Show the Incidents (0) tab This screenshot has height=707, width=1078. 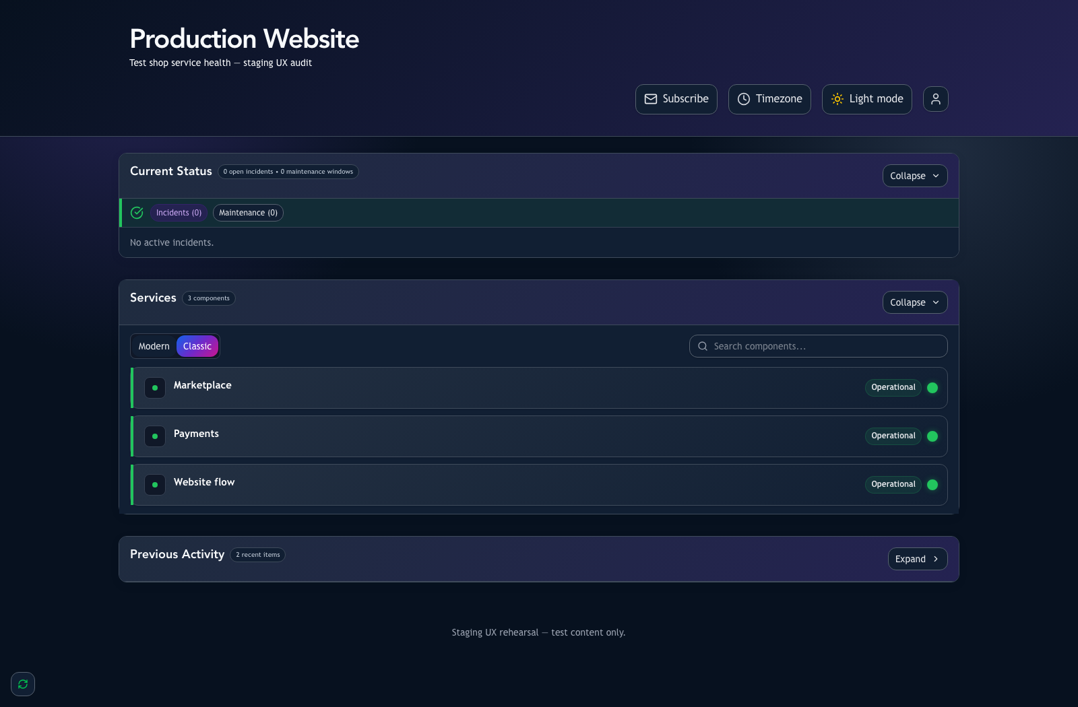[x=179, y=213]
